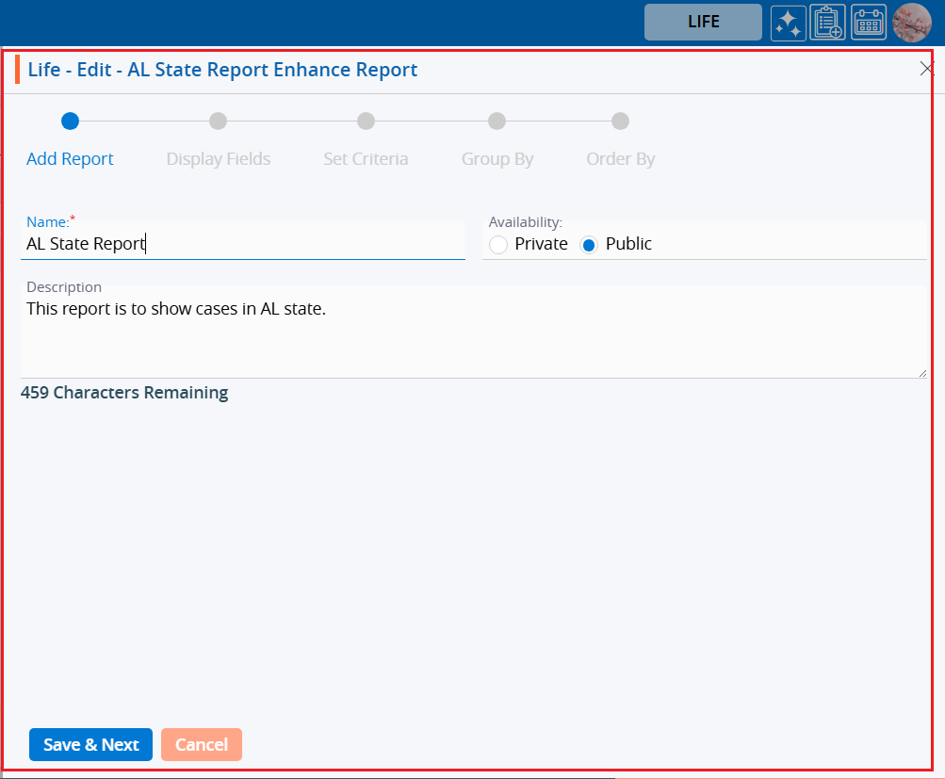Open the calendar icon in header

[x=869, y=23]
